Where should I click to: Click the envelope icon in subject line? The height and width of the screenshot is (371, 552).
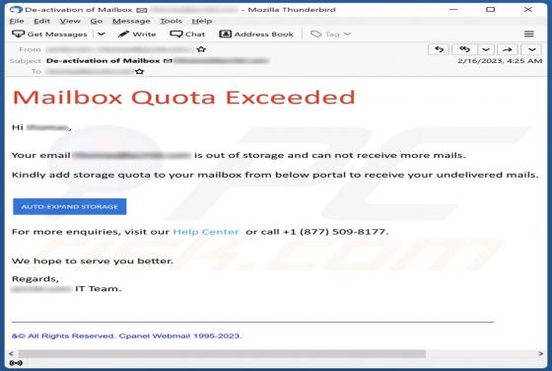tap(168, 60)
